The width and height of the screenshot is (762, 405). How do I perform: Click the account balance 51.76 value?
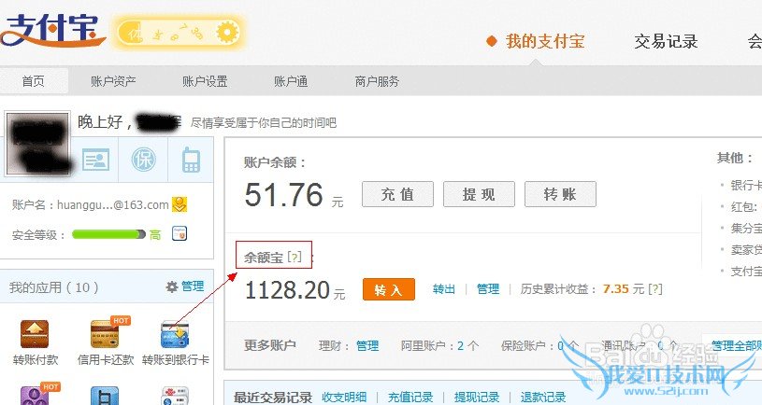pos(284,194)
